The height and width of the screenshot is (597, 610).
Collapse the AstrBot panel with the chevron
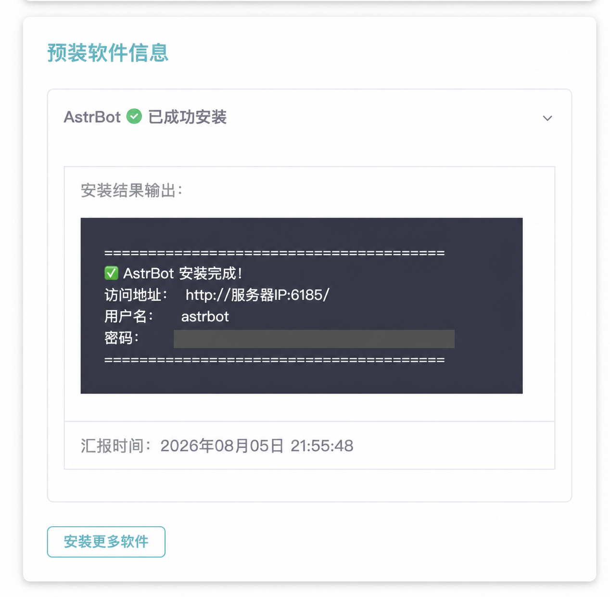tap(547, 118)
